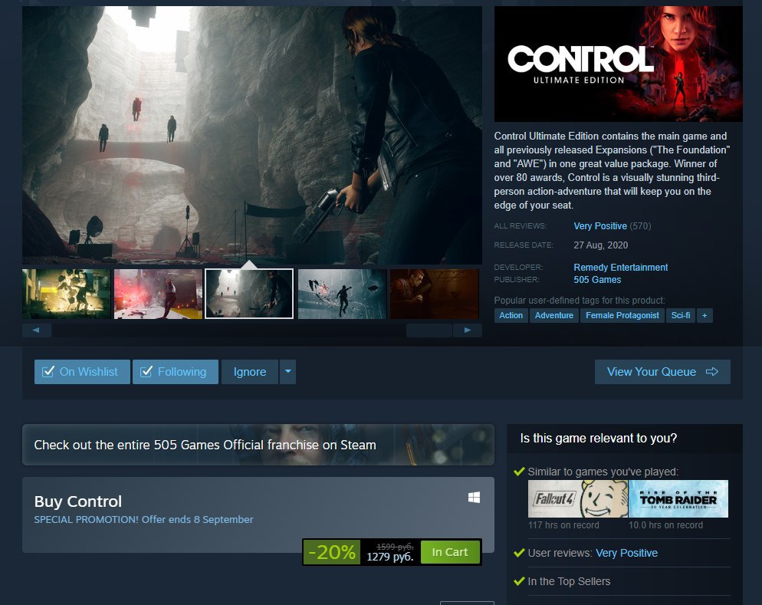Select the red mist screenshot thumbnail

coord(158,294)
